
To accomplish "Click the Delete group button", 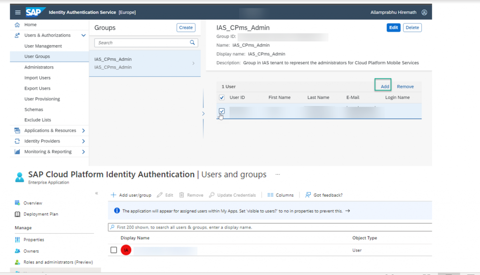I will click(x=412, y=28).
